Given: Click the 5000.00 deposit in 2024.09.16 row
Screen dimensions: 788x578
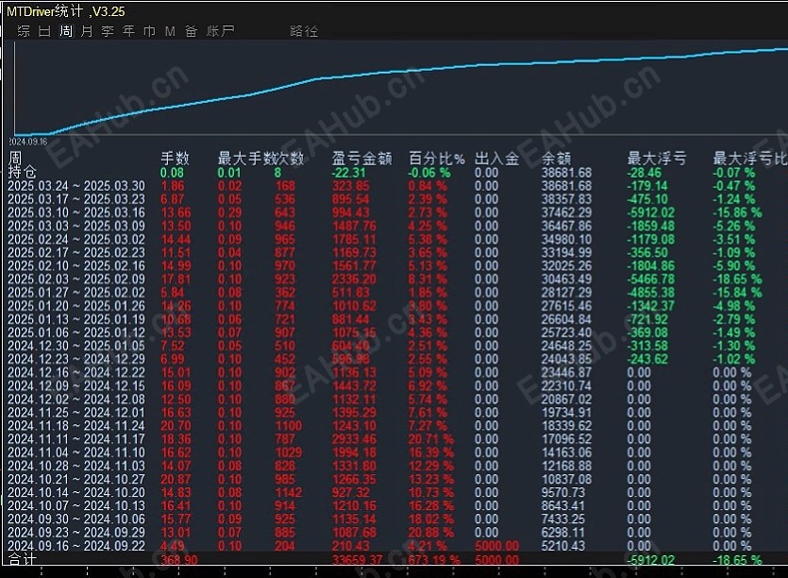Looking at the screenshot, I should click(x=497, y=546).
